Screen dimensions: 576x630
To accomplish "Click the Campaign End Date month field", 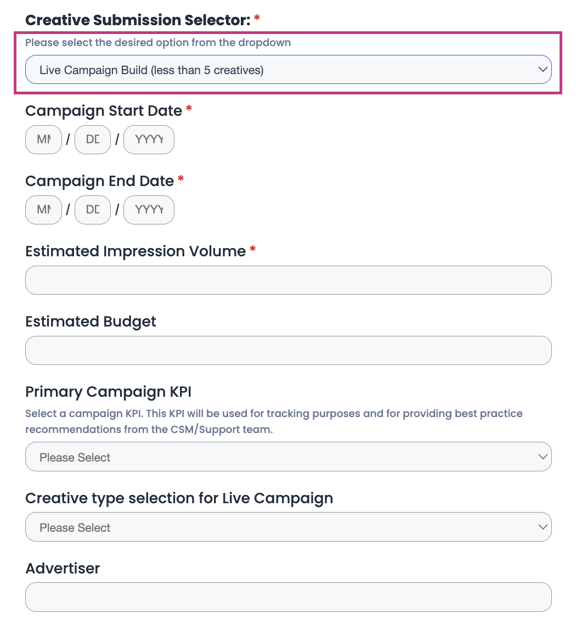I will click(43, 210).
